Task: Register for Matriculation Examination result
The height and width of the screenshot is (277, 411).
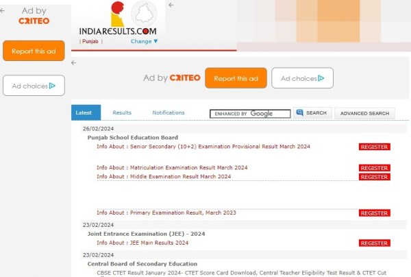Action: point(375,168)
